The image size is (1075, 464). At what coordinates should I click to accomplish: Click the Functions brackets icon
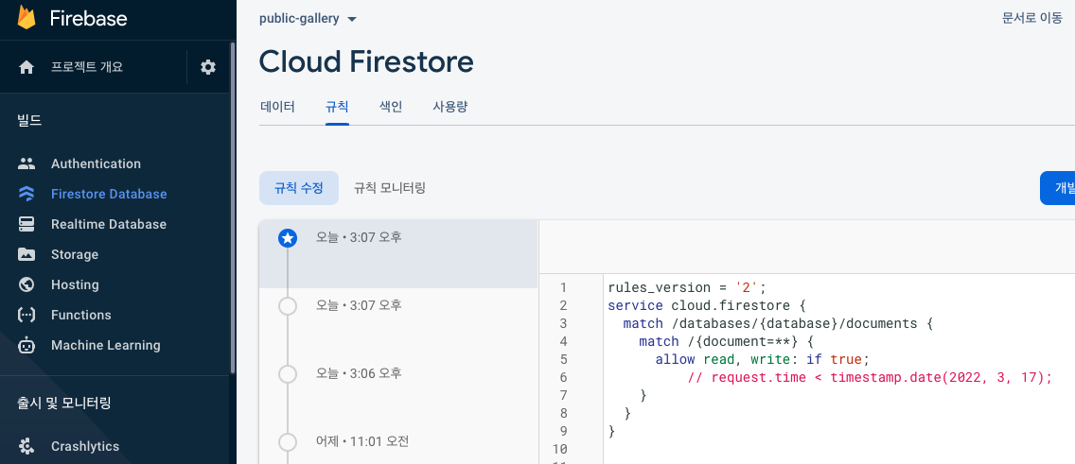(x=26, y=315)
